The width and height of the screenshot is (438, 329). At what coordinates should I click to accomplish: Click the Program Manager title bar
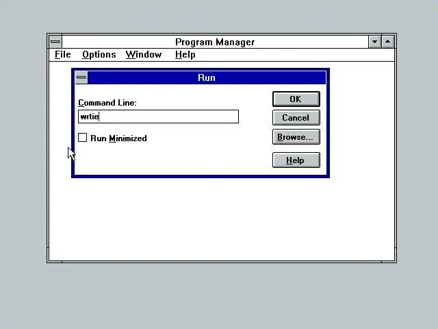215,42
